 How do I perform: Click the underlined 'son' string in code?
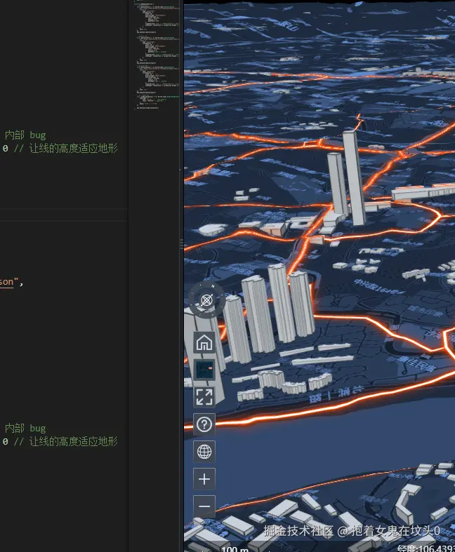6,282
